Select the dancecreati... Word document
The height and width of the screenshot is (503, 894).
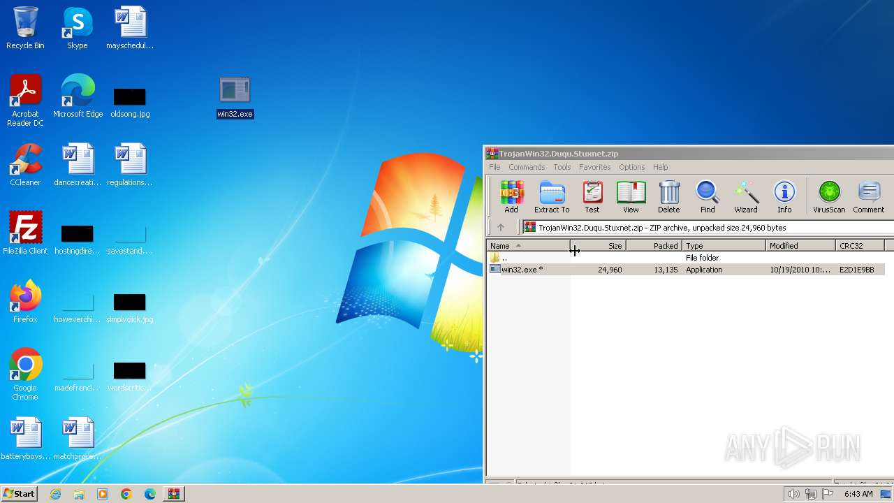click(78, 166)
